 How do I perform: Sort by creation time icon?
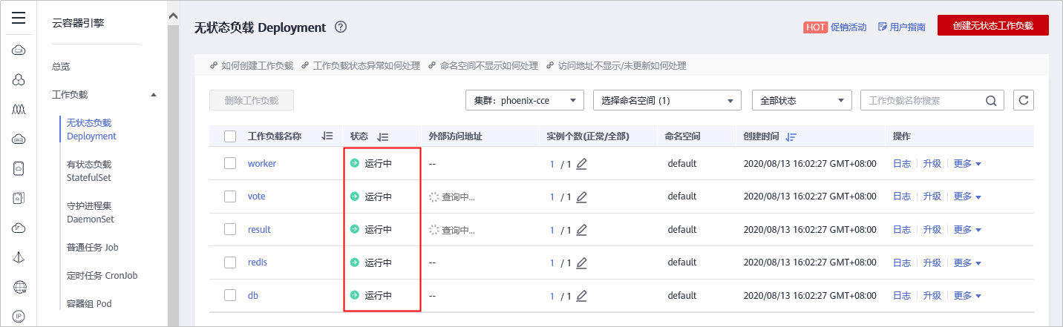coord(791,136)
